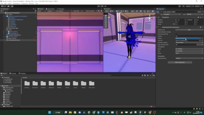Click the Priority input field
The height and width of the screenshot is (115, 204).
[x=189, y=36]
